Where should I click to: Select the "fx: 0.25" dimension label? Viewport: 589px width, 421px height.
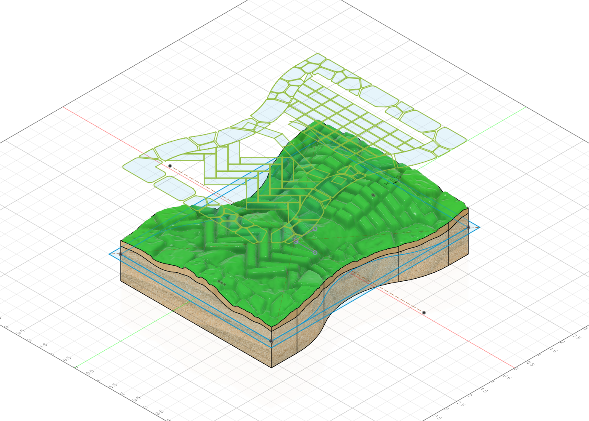tap(393, 180)
